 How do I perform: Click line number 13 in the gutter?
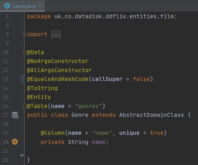(5, 79)
